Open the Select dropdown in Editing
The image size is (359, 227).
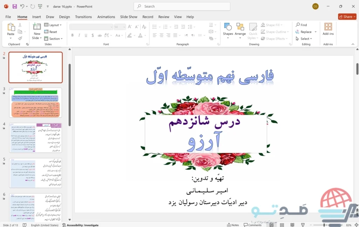point(304,39)
